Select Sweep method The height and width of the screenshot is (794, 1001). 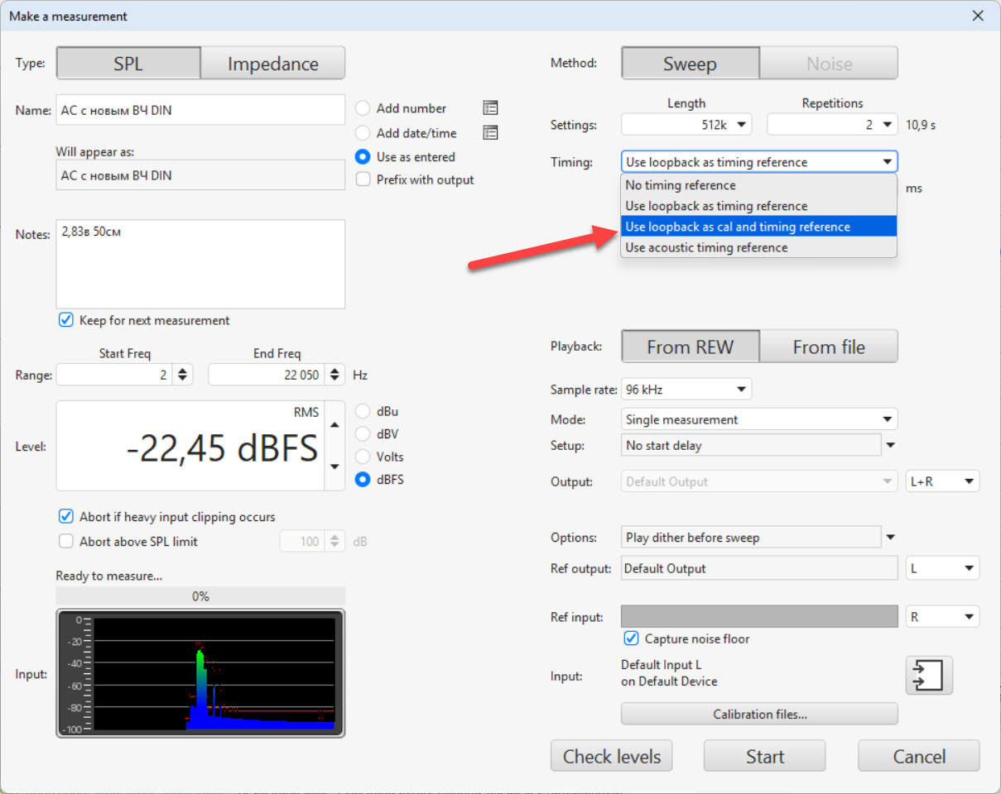coord(690,64)
